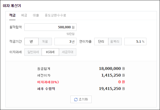Click the 세전이자 label
The height and width of the screenshot is (110, 160).
[x=44, y=75]
